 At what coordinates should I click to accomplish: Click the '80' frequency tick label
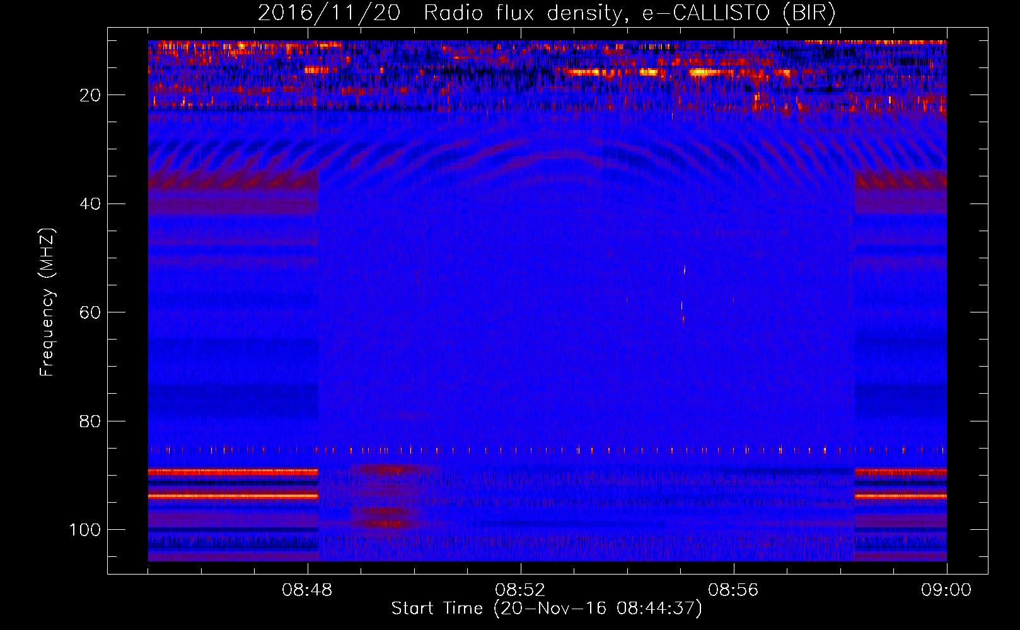coord(91,421)
